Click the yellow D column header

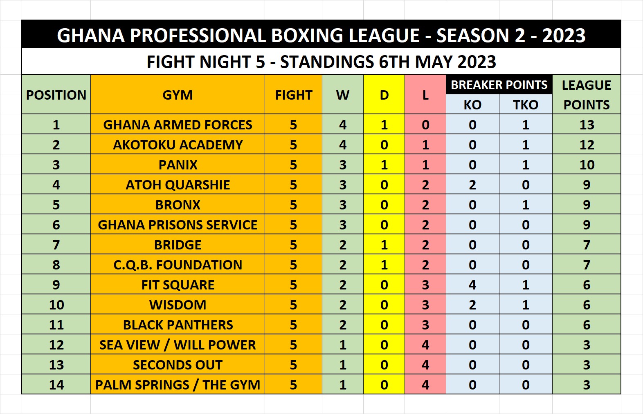point(384,95)
